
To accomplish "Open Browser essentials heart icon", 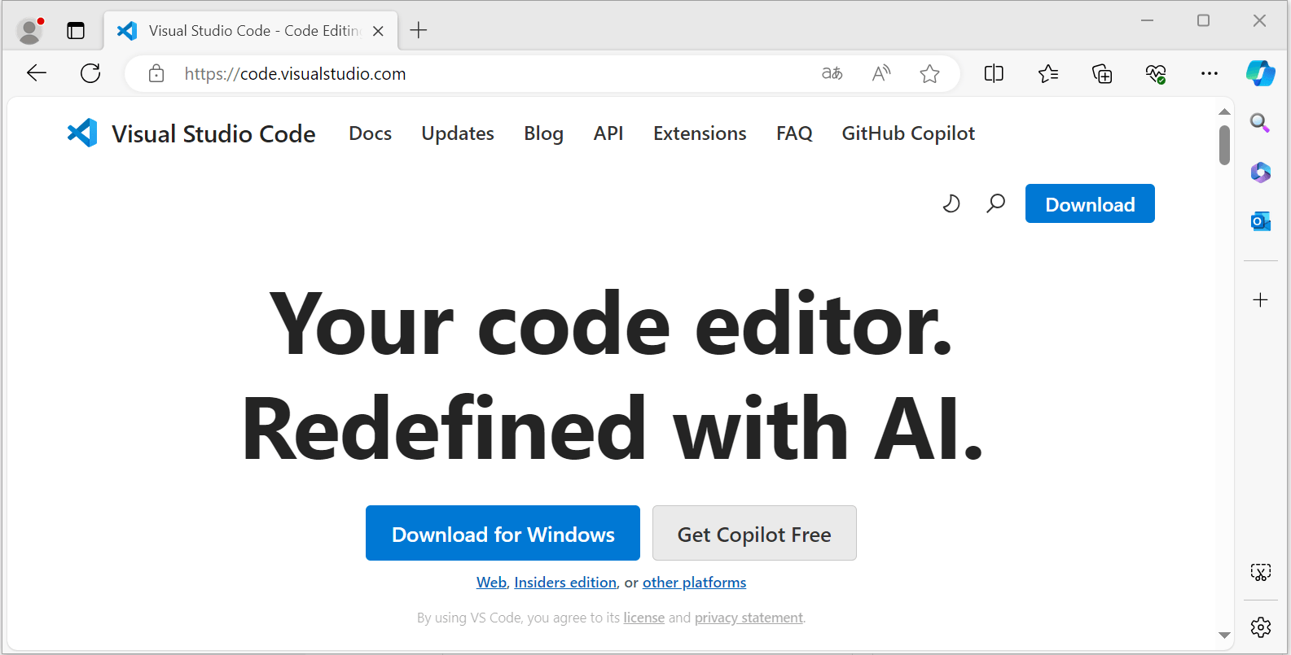I will tap(1155, 74).
